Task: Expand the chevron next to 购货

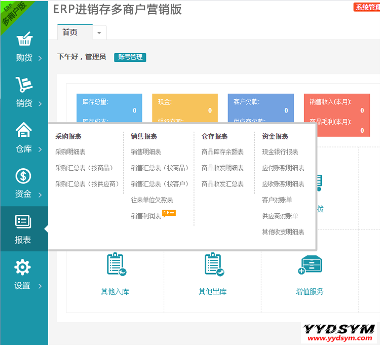Action: [x=40, y=58]
